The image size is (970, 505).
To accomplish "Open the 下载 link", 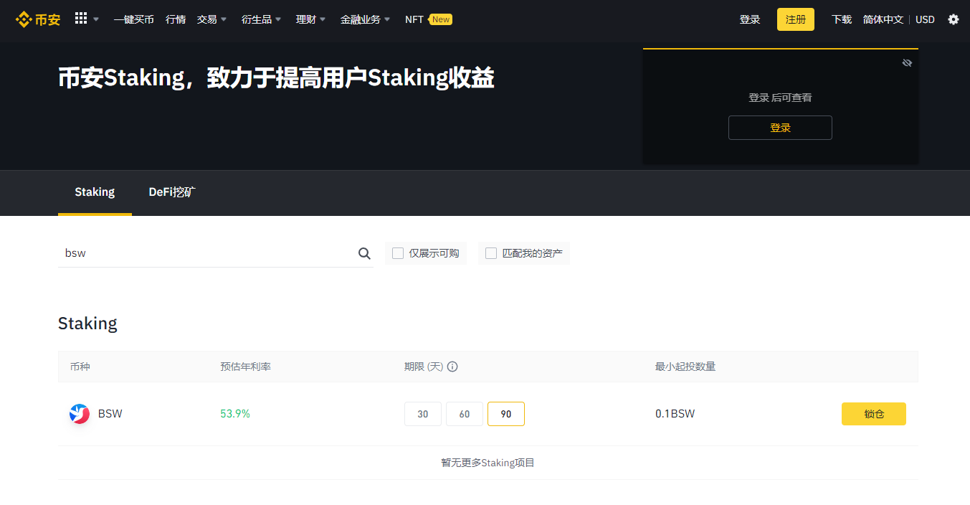I will (x=842, y=19).
